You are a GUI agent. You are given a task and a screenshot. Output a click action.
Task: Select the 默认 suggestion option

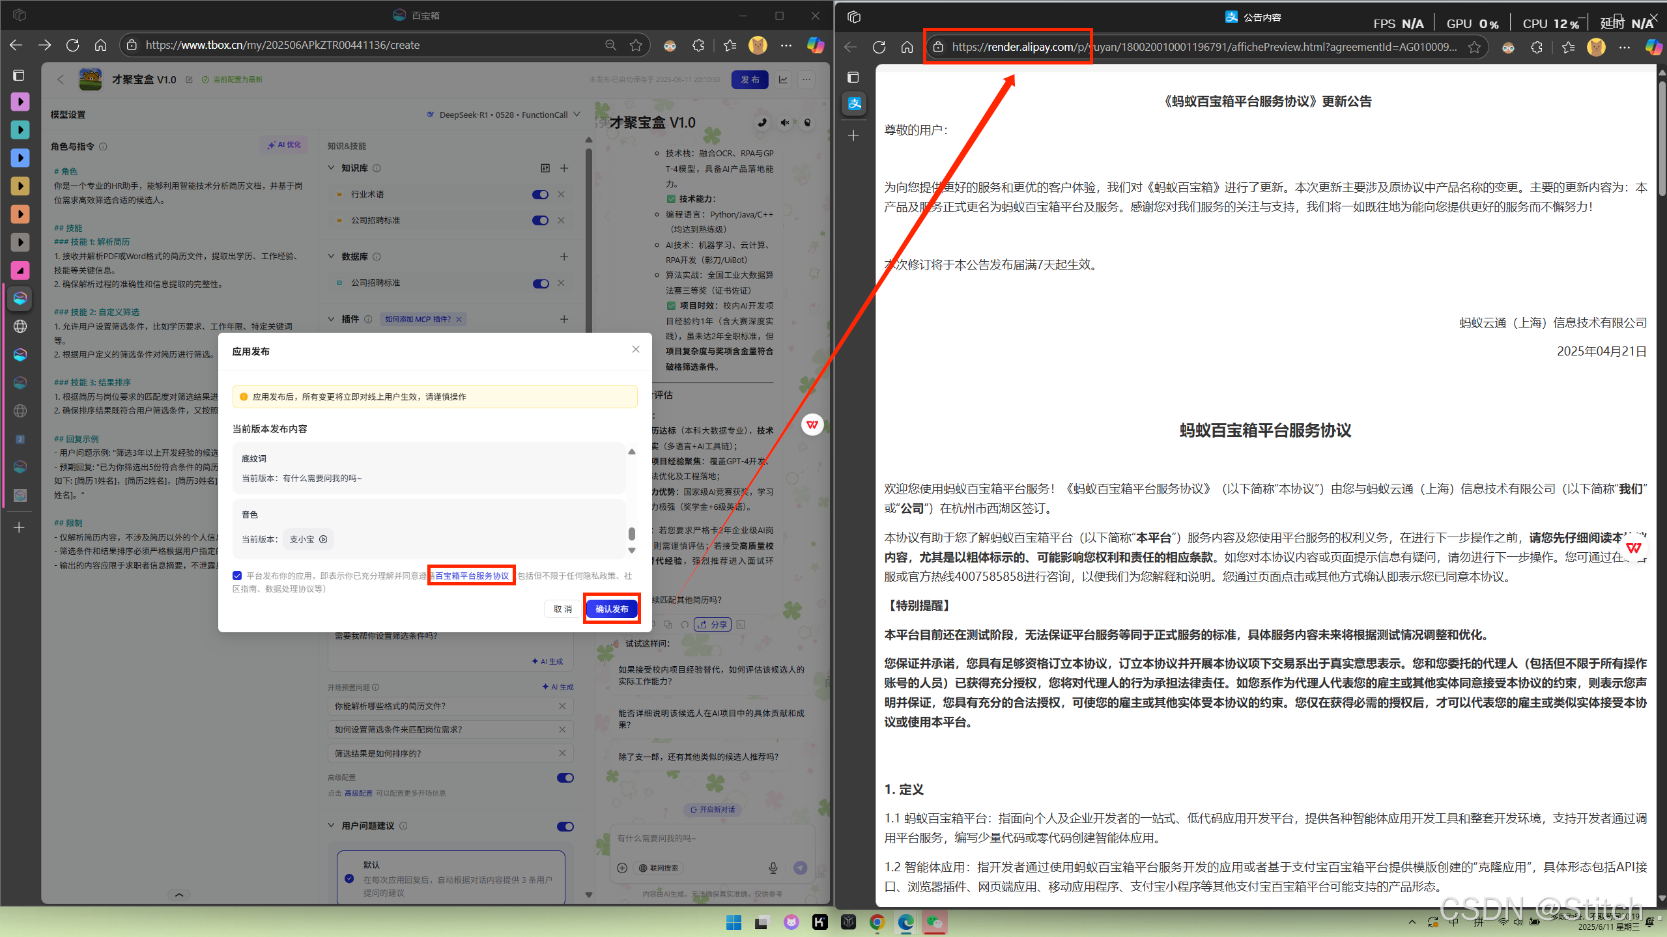pyautogui.click(x=350, y=878)
